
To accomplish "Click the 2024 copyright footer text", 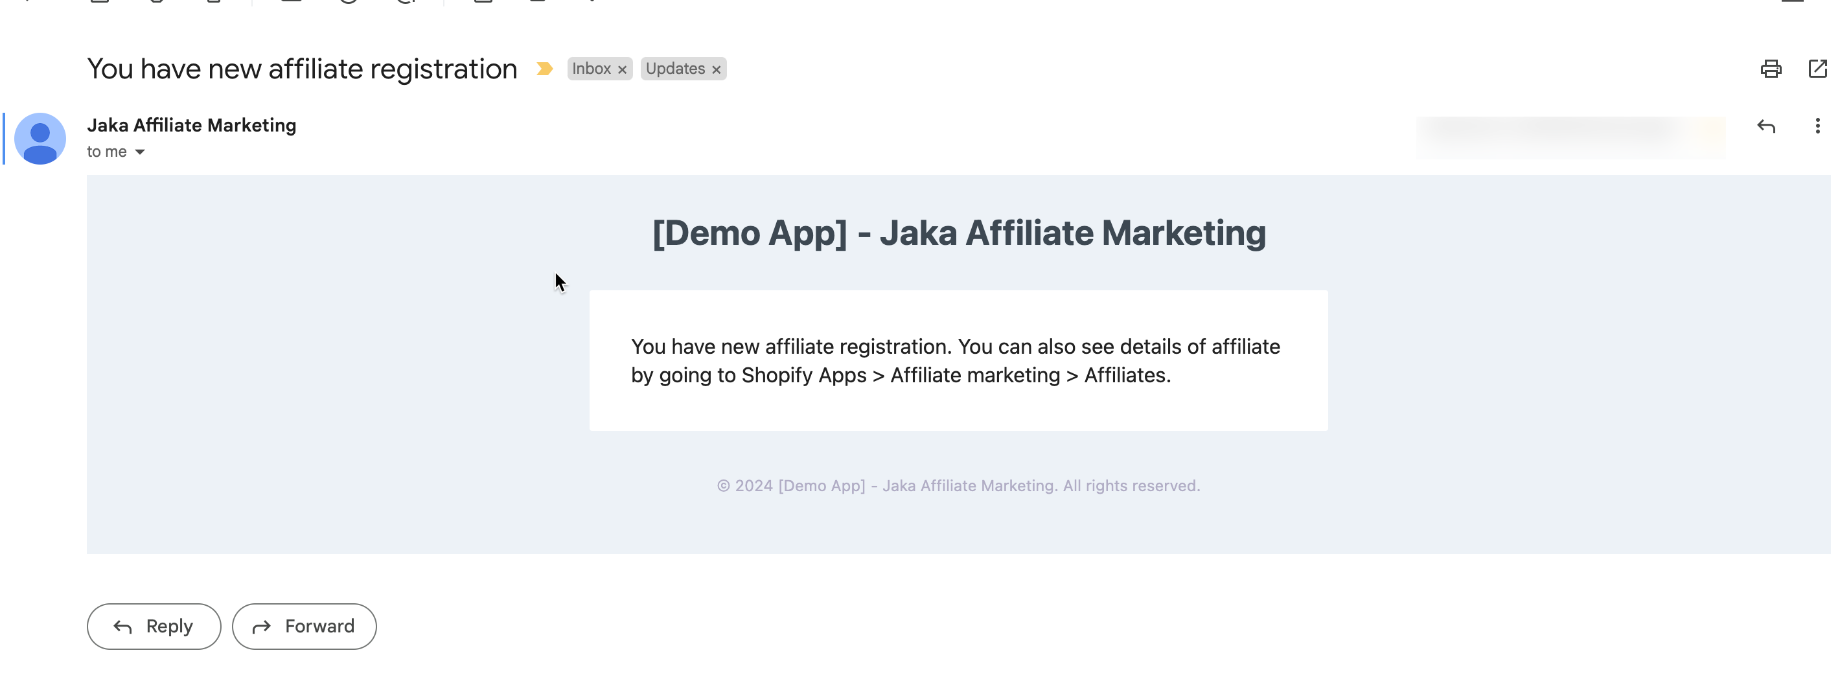I will 958,485.
